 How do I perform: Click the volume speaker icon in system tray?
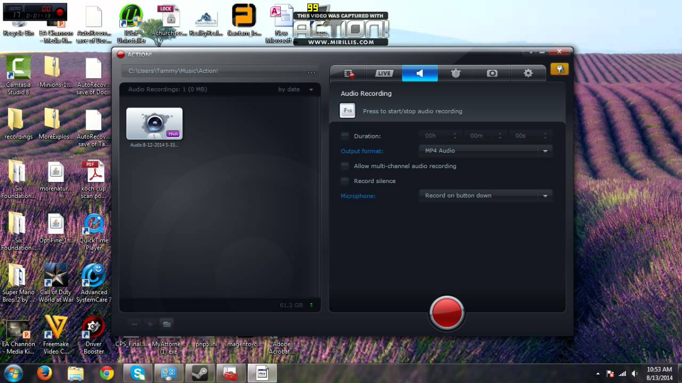pos(634,373)
